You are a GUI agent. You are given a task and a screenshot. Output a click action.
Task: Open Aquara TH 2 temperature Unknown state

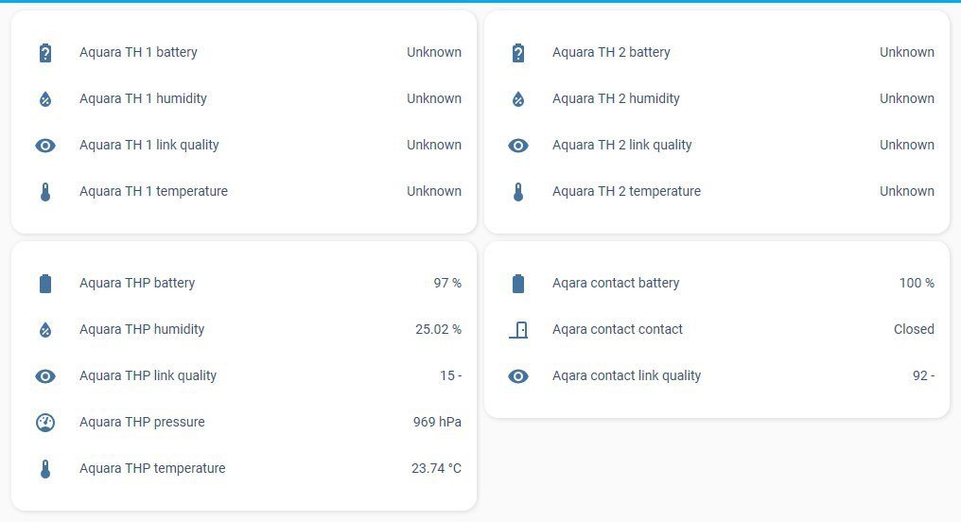click(x=906, y=191)
